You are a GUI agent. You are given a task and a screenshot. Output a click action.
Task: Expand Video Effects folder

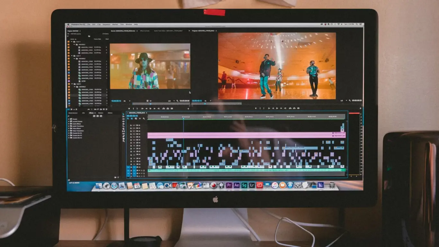(69, 128)
